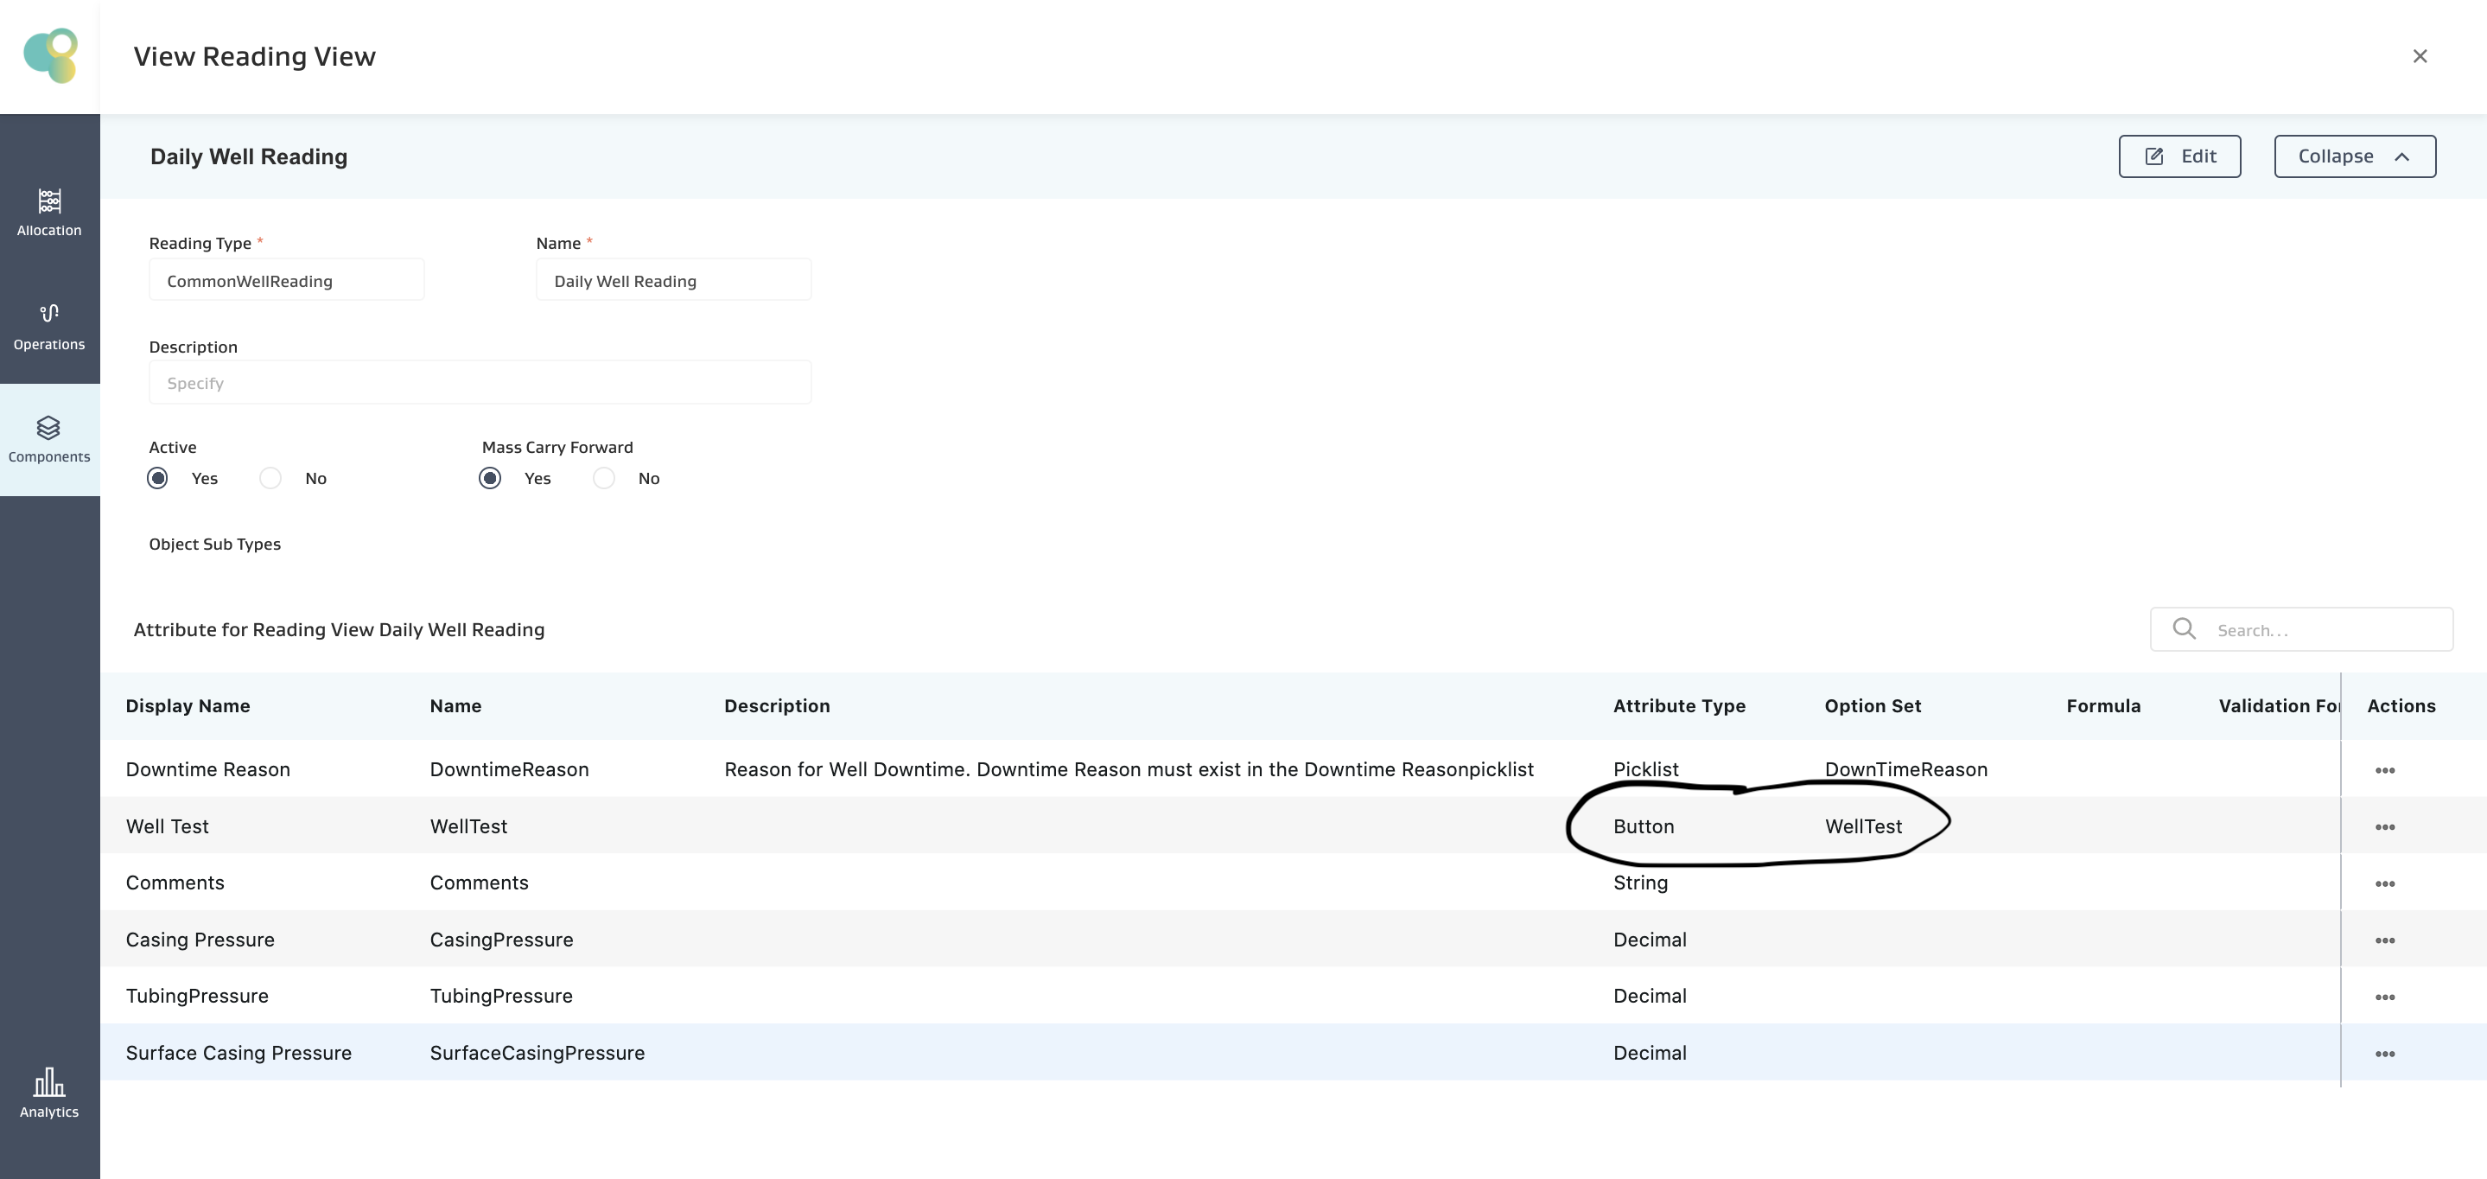Open the Reading Type field CommonWellReading

coord(286,281)
